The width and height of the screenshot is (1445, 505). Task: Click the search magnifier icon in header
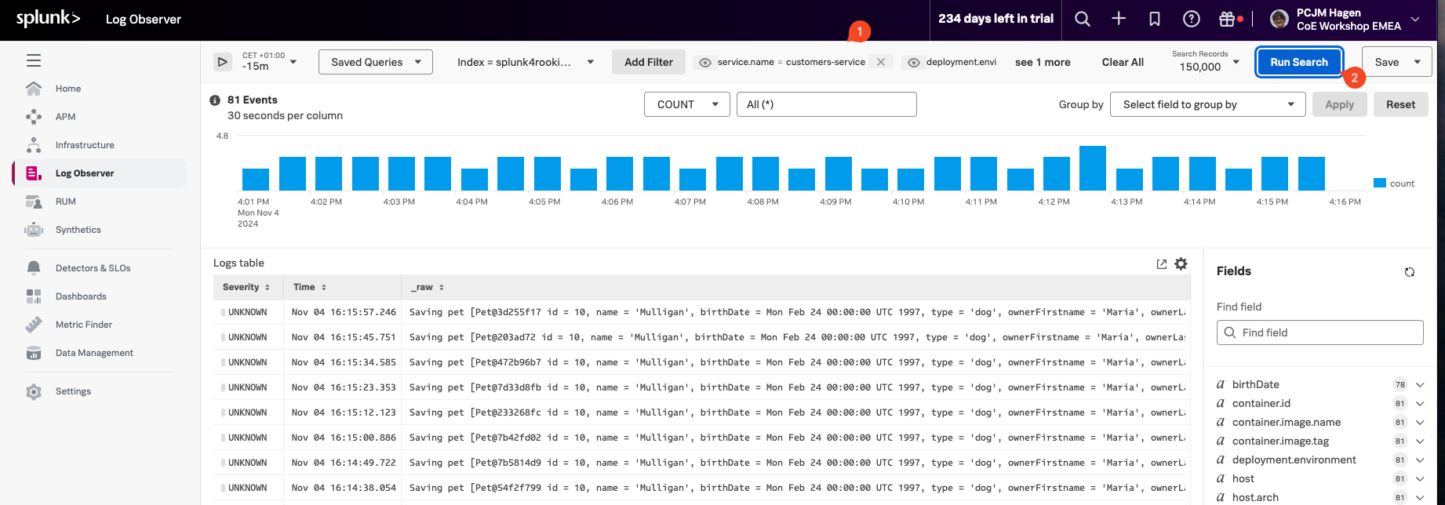coord(1083,20)
